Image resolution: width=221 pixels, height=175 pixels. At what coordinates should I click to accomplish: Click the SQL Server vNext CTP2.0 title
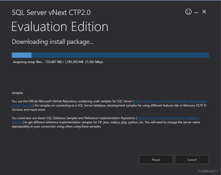51,13
